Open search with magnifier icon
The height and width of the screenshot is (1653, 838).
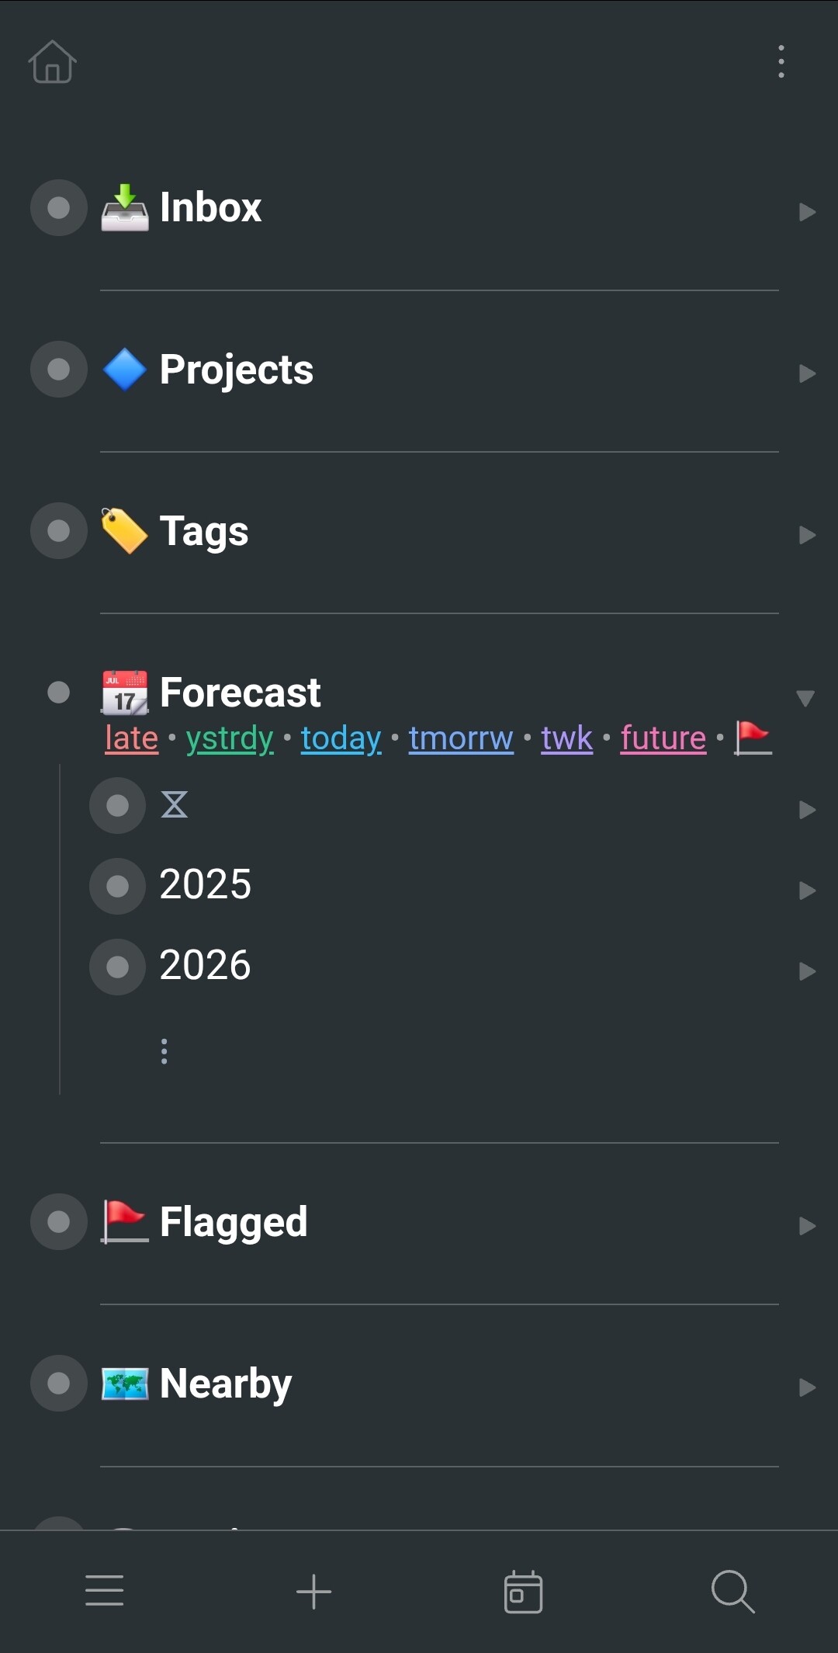[732, 1592]
